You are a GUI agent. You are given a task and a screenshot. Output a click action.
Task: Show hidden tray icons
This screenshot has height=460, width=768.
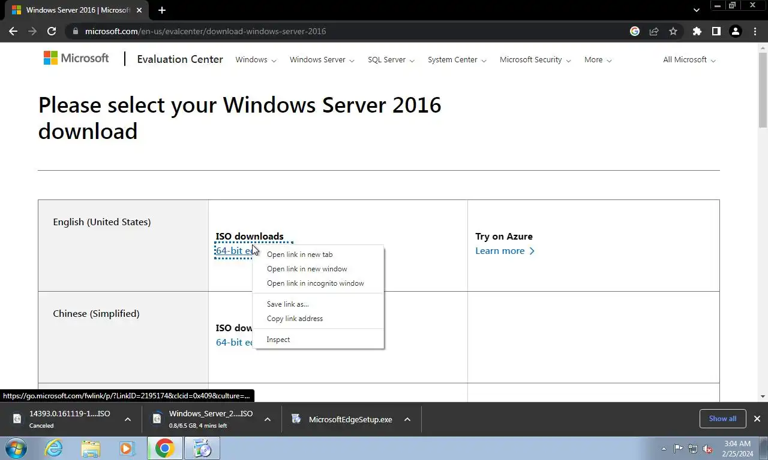[664, 449]
